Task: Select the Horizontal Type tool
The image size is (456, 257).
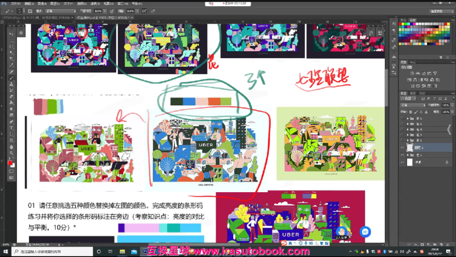Action: (11, 128)
